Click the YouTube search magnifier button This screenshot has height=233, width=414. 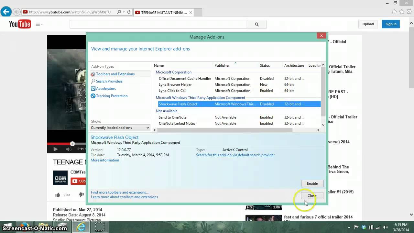[257, 24]
